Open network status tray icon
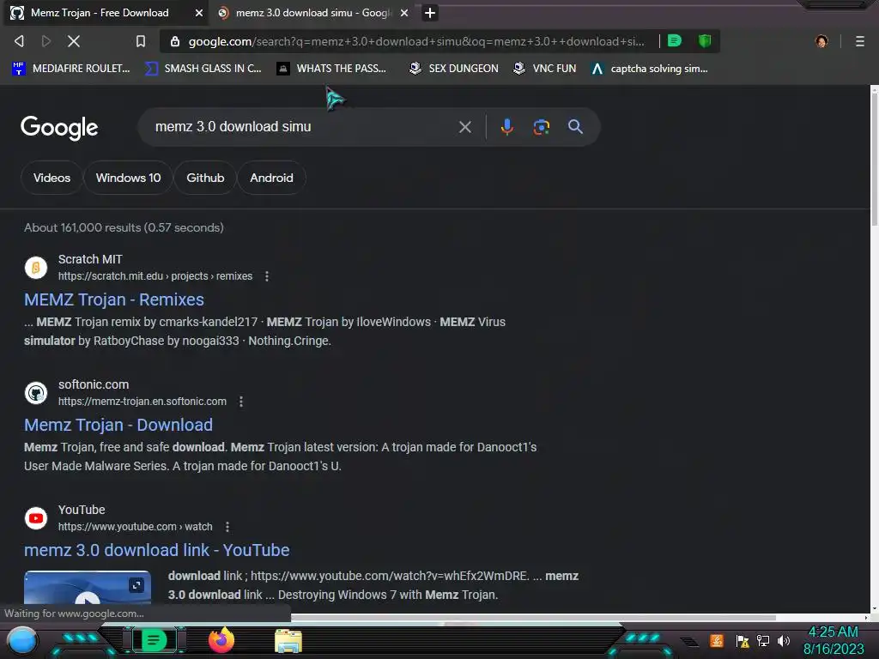Viewport: 879px width, 659px height. click(x=763, y=640)
